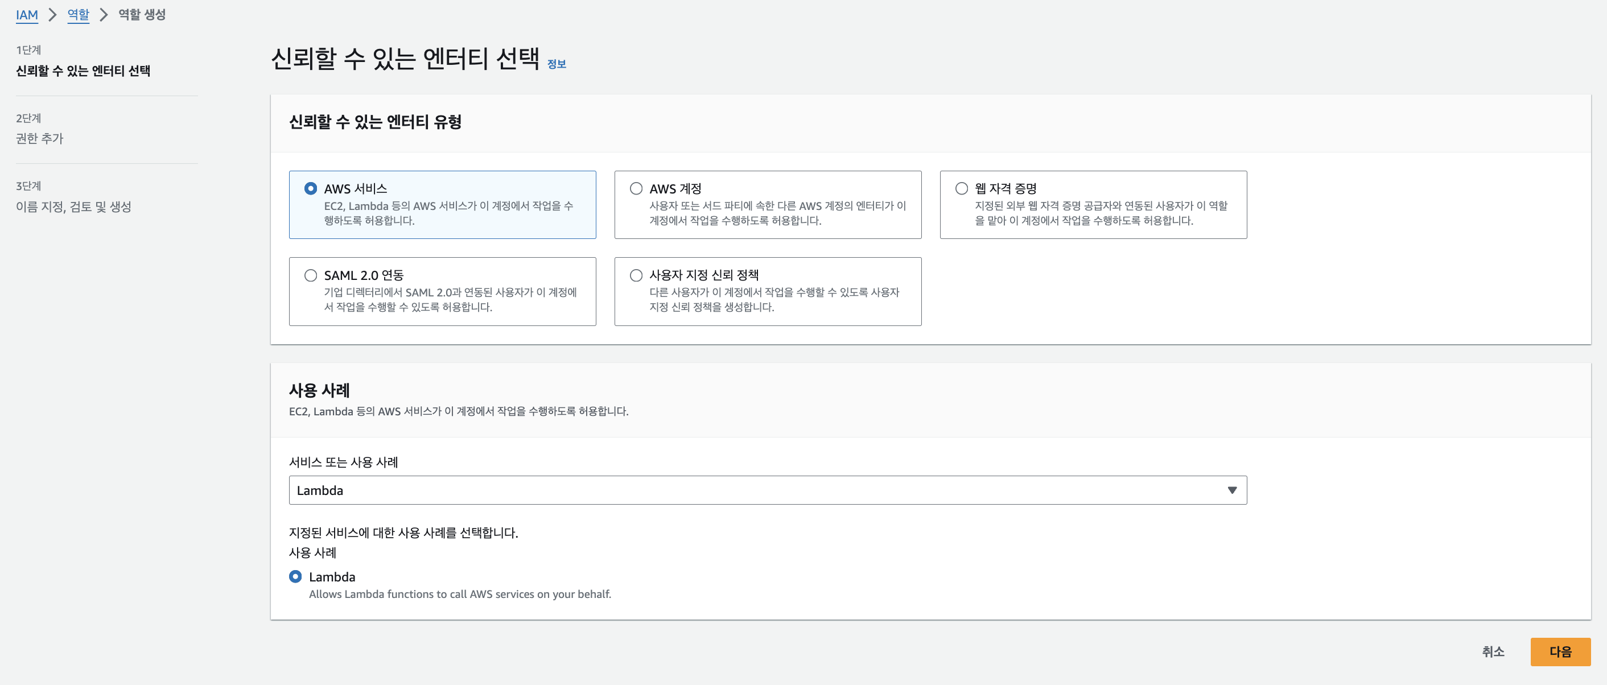Click the 1단계 step label
1607x685 pixels.
click(x=28, y=50)
